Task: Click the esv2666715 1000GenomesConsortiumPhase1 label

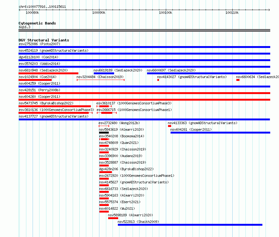Action: click(134, 110)
